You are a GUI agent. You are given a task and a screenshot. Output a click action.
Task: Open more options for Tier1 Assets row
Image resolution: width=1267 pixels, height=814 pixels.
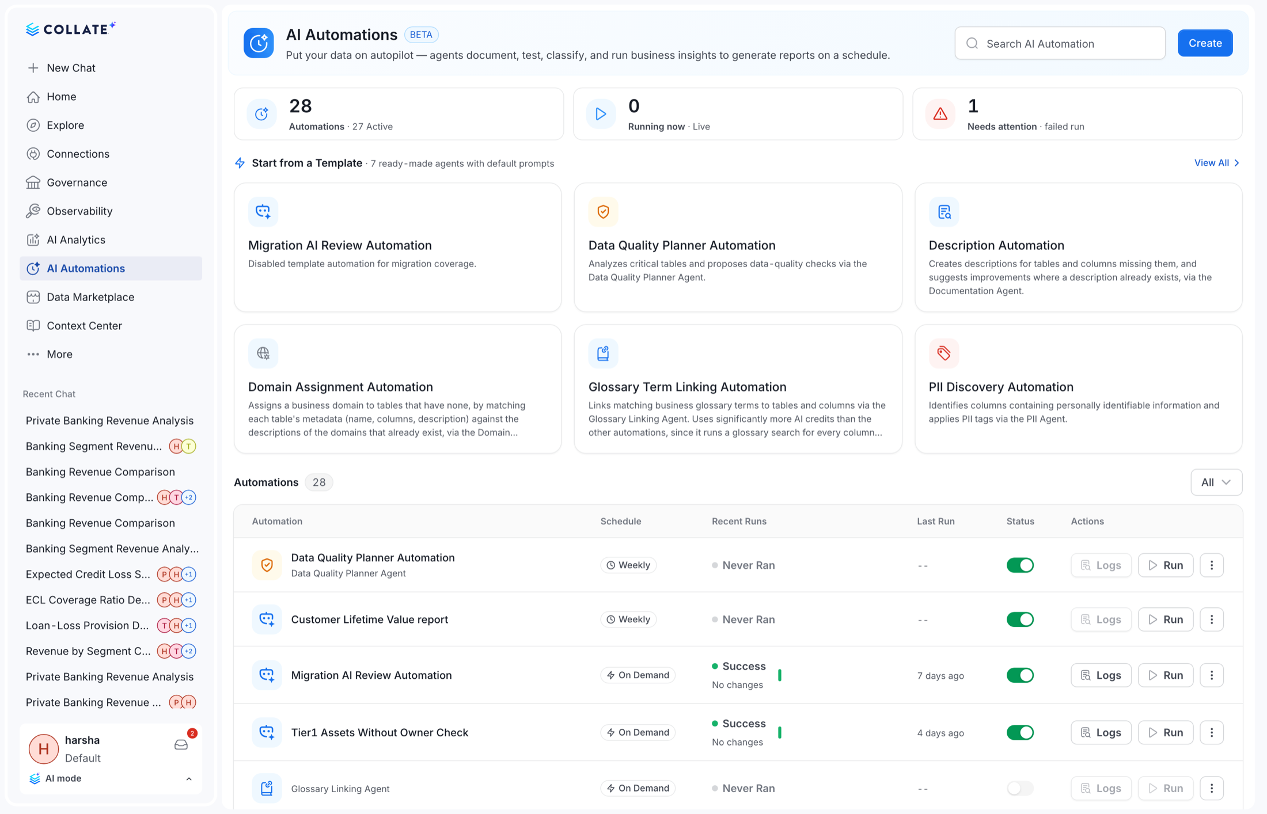[x=1212, y=732]
